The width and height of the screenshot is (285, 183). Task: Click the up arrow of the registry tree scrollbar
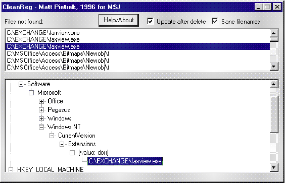point(274,84)
